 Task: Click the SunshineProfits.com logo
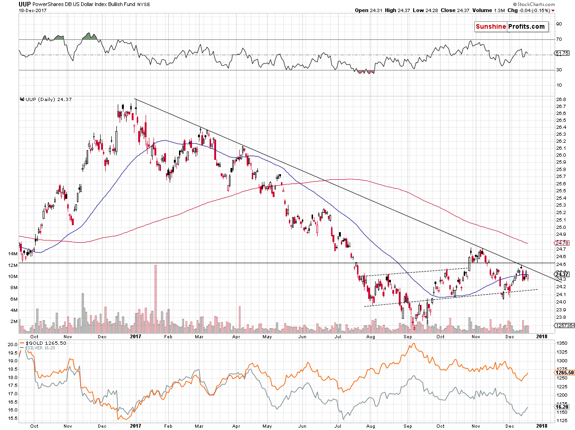pyautogui.click(x=511, y=26)
